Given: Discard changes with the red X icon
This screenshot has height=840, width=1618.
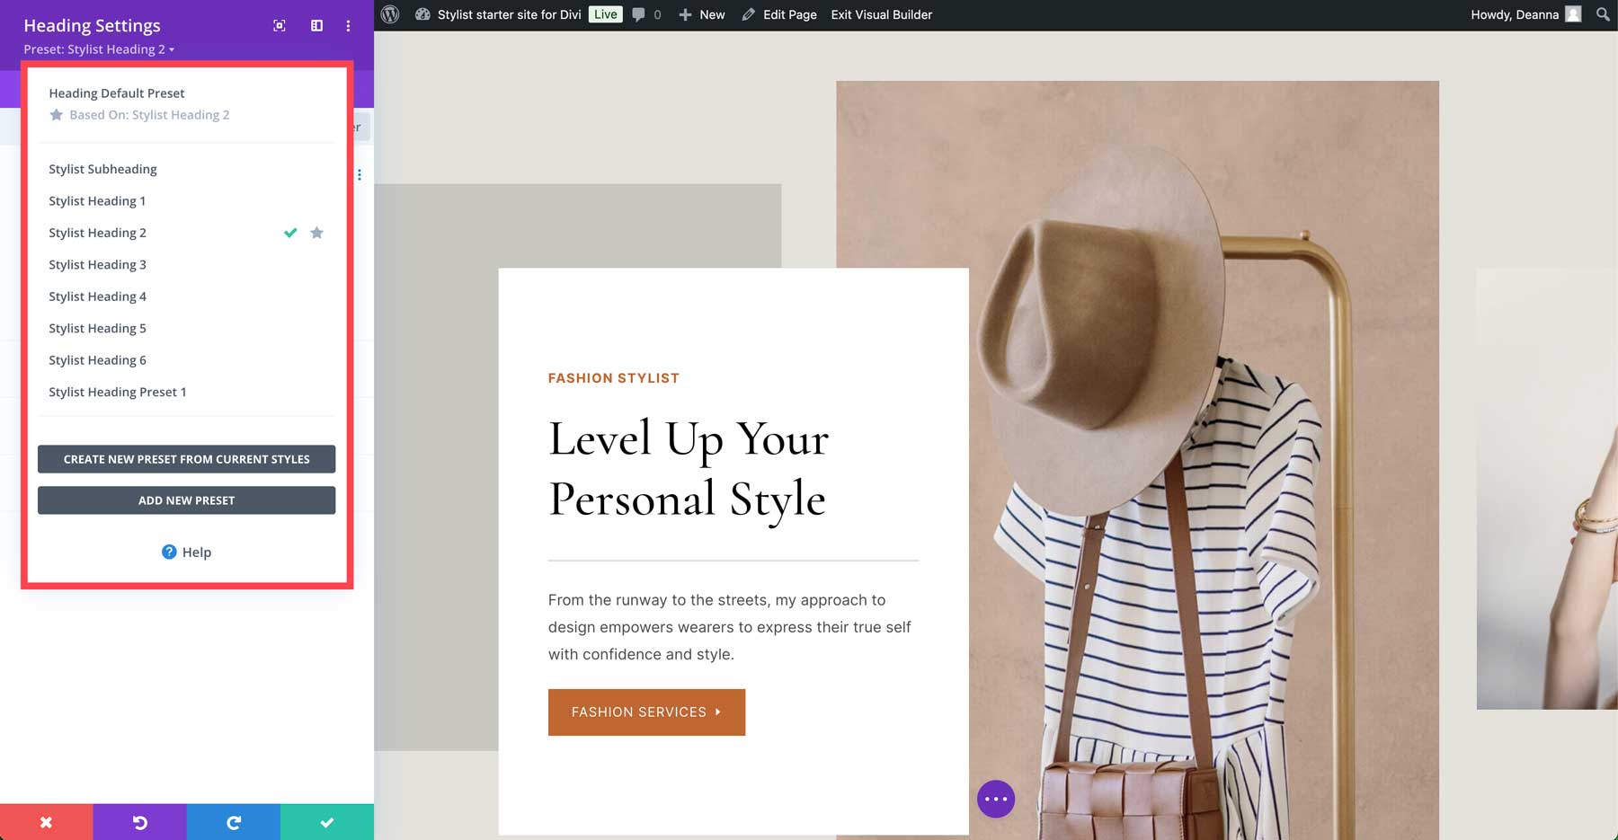Looking at the screenshot, I should tap(46, 821).
